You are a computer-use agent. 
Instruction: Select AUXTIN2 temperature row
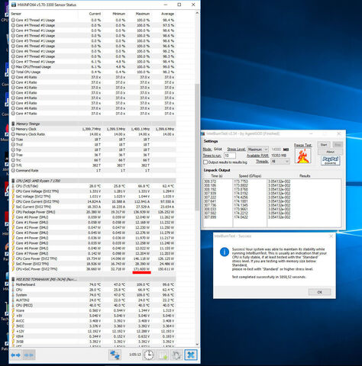(93, 300)
